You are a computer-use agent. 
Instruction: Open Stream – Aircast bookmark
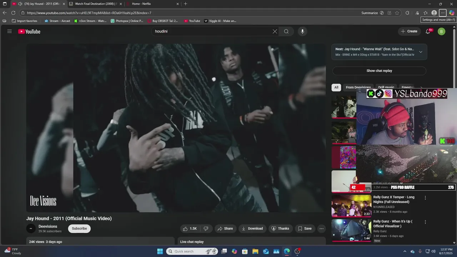(57, 21)
